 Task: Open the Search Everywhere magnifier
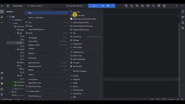point(153,6)
